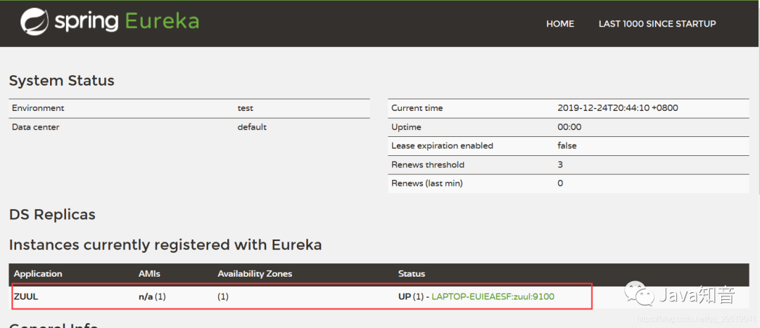The height and width of the screenshot is (328, 760).
Task: Select the 'n/a (1)' AMIs cell
Action: 152,296
